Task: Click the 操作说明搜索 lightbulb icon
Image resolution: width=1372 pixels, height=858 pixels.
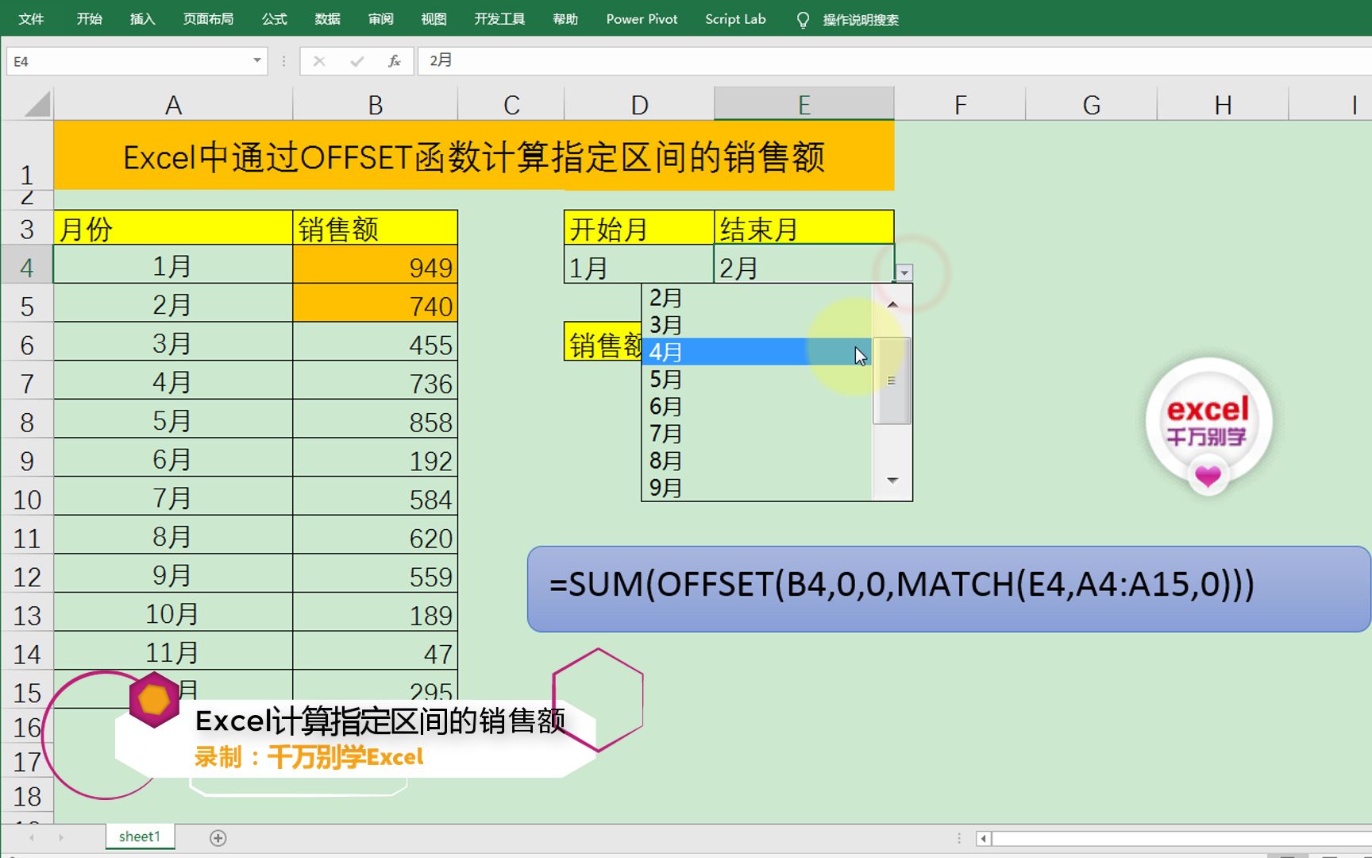Action: [803, 19]
